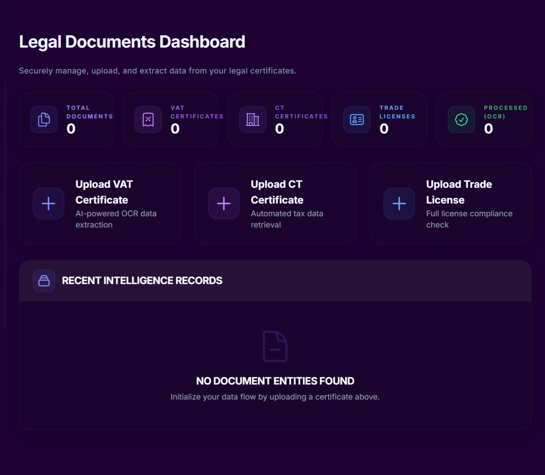Open the Upload CT Certificate card
545x475 pixels.
tap(275, 203)
